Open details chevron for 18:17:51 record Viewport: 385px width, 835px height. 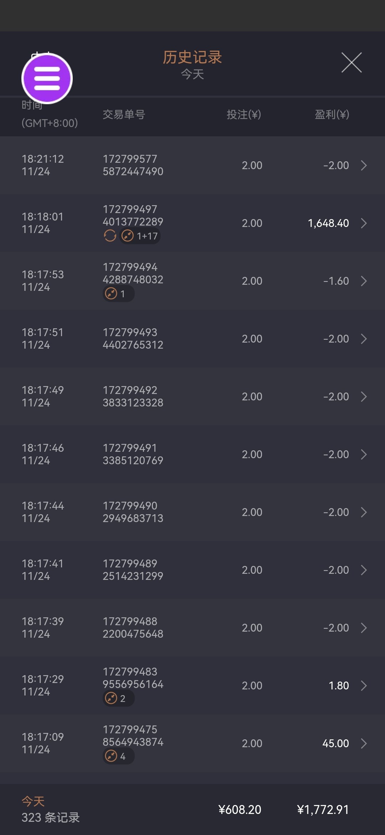(364, 339)
